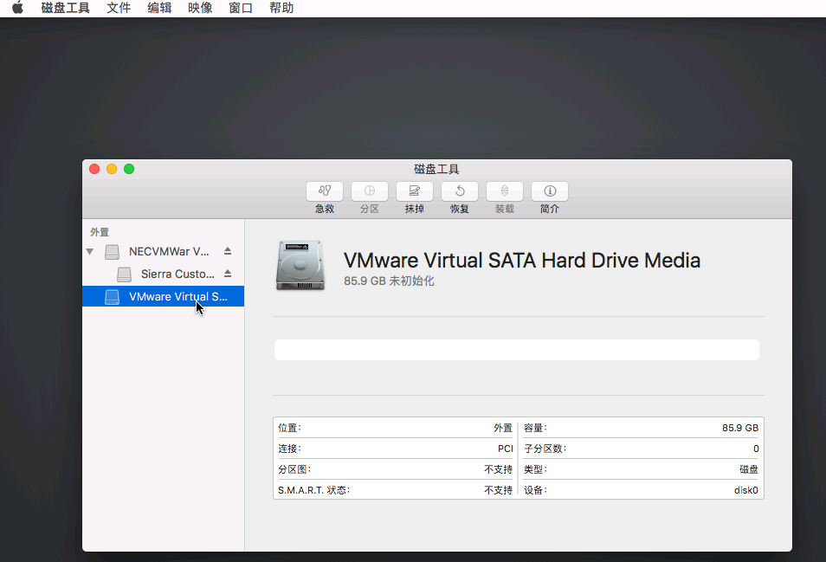
Task: Open the 帮助 menu
Action: pyautogui.click(x=281, y=8)
